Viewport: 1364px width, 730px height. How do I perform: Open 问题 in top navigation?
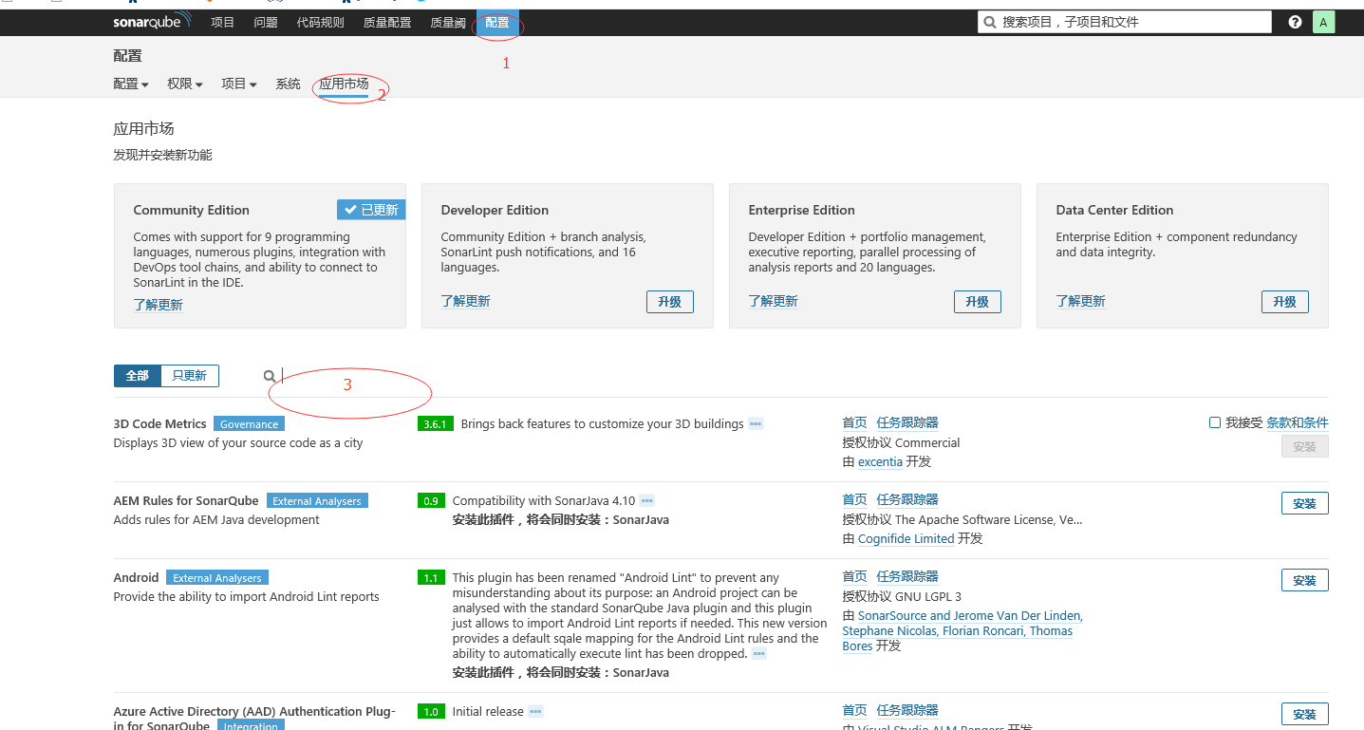(266, 22)
